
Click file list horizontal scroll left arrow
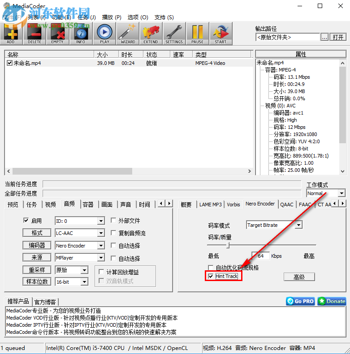click(9, 171)
